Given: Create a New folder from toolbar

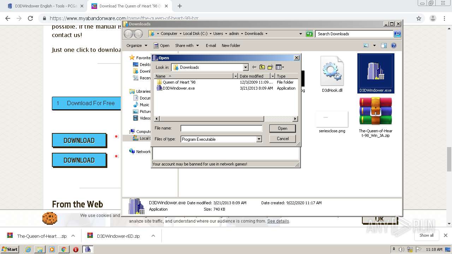Looking at the screenshot, I should (x=231, y=46).
